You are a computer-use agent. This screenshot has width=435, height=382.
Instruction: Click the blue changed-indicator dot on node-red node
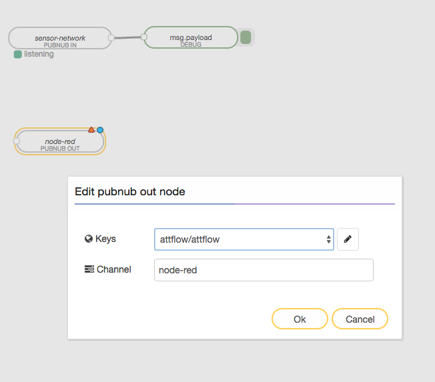(x=100, y=129)
